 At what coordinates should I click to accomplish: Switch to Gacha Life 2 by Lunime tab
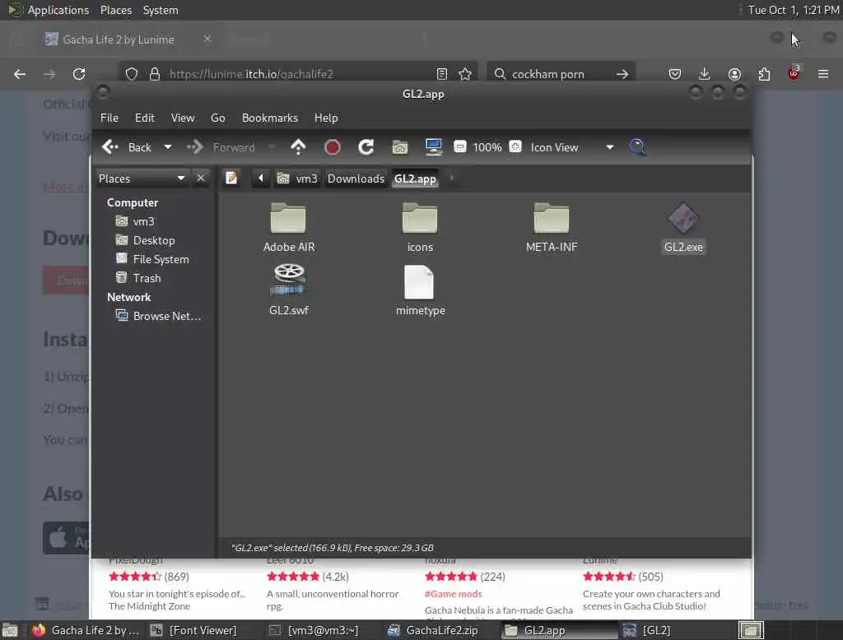coord(119,39)
